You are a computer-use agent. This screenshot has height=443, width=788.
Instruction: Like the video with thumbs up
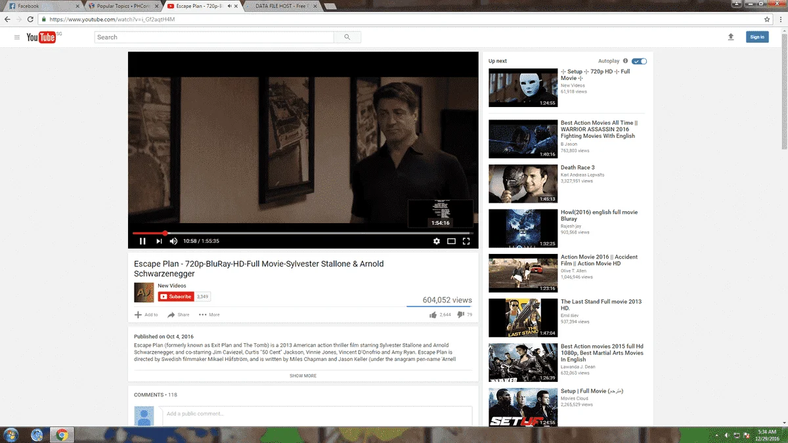point(433,315)
